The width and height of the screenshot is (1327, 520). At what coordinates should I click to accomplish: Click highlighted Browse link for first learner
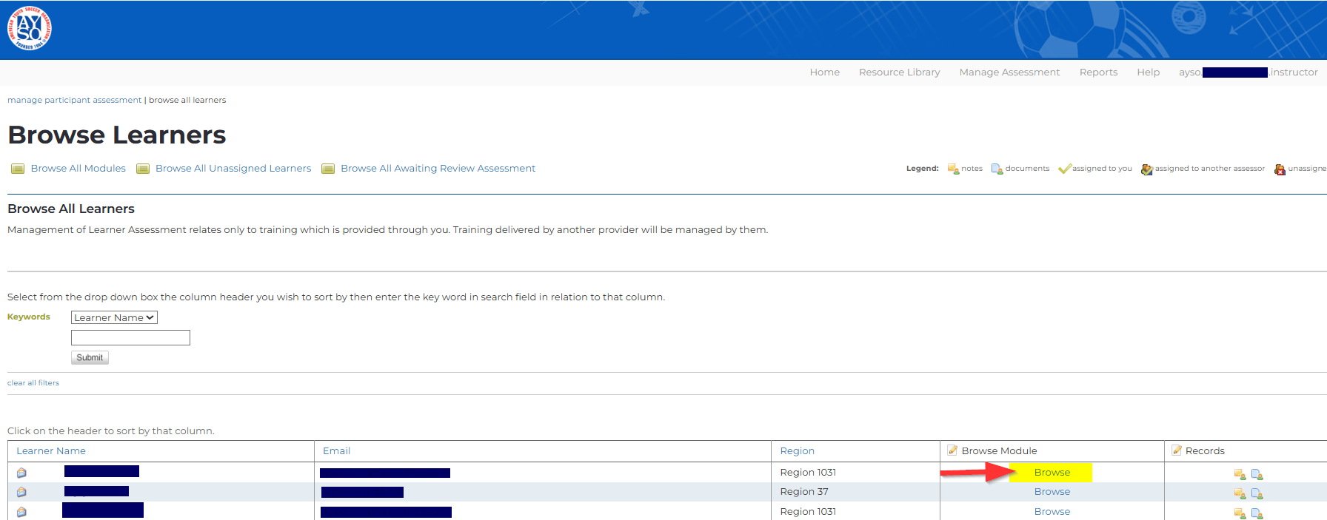(1052, 473)
